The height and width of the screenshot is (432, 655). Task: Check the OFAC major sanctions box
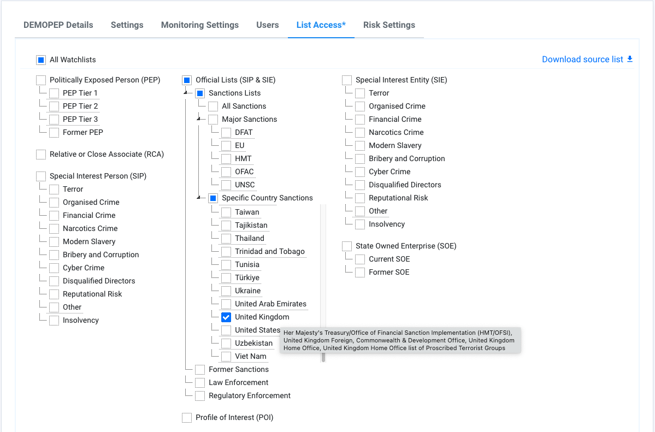coord(226,172)
